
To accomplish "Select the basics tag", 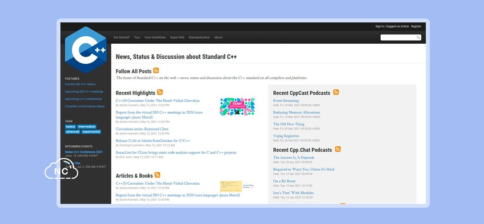I will click(x=70, y=127).
